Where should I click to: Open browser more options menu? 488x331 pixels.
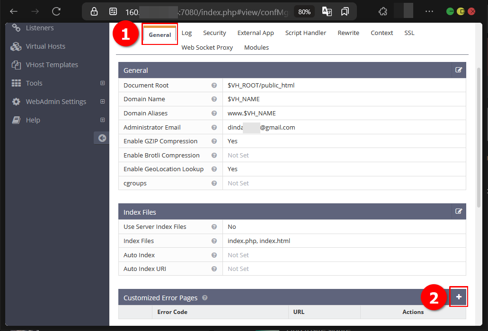(429, 11)
